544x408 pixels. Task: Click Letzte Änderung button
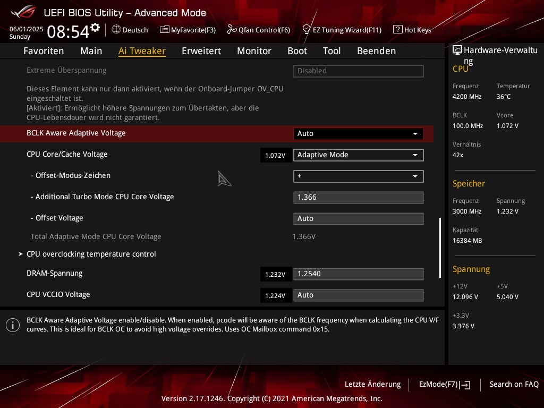coord(372,384)
